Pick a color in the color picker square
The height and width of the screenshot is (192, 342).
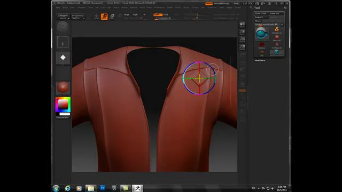(63, 105)
